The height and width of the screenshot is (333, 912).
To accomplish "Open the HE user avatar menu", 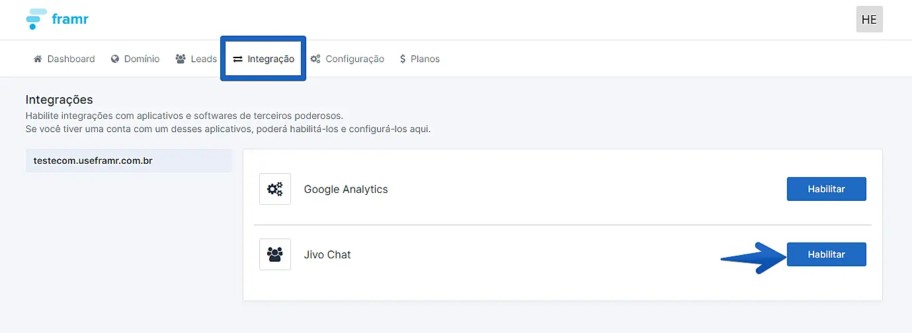I will (869, 19).
